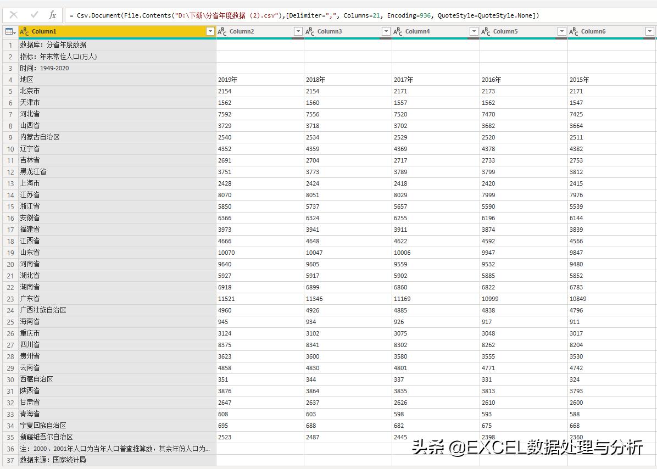Select the 北京市 cell in Column1
The width and height of the screenshot is (657, 469).
click(x=30, y=91)
